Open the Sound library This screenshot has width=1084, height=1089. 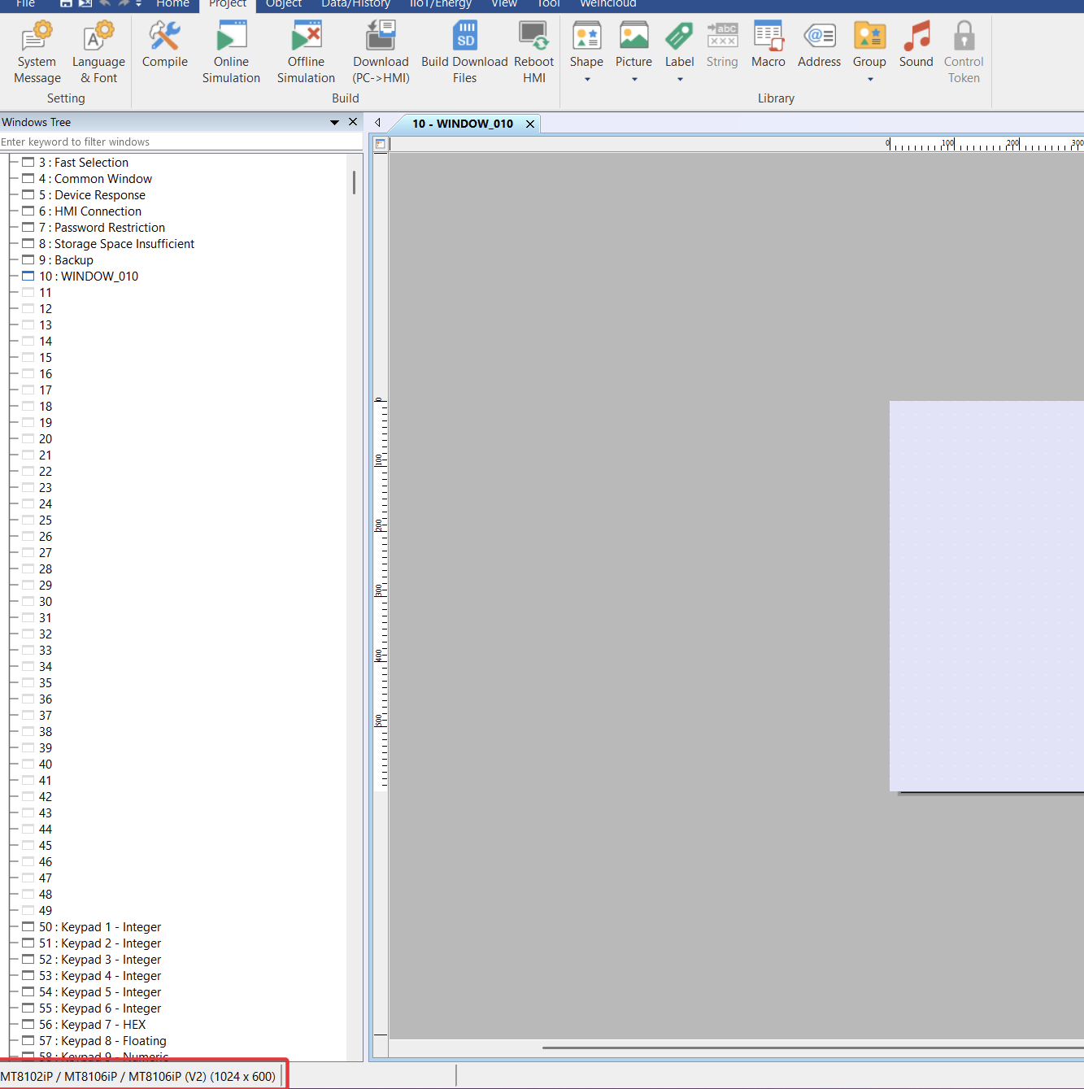pos(916,37)
